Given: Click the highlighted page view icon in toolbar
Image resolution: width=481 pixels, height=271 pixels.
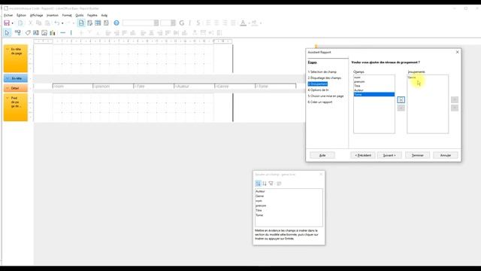Looking at the screenshot, I should tap(81, 23).
